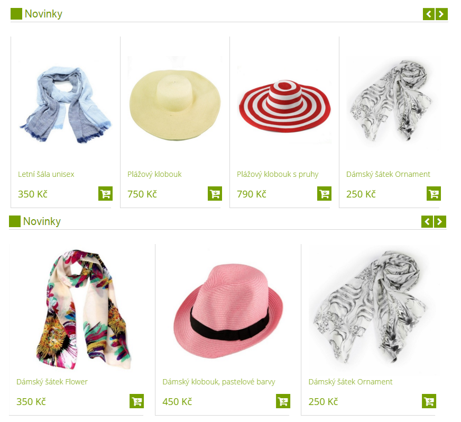This screenshot has height=422, width=461.
Task: Add Dámský šátek Flower to cart
Action: (137, 401)
